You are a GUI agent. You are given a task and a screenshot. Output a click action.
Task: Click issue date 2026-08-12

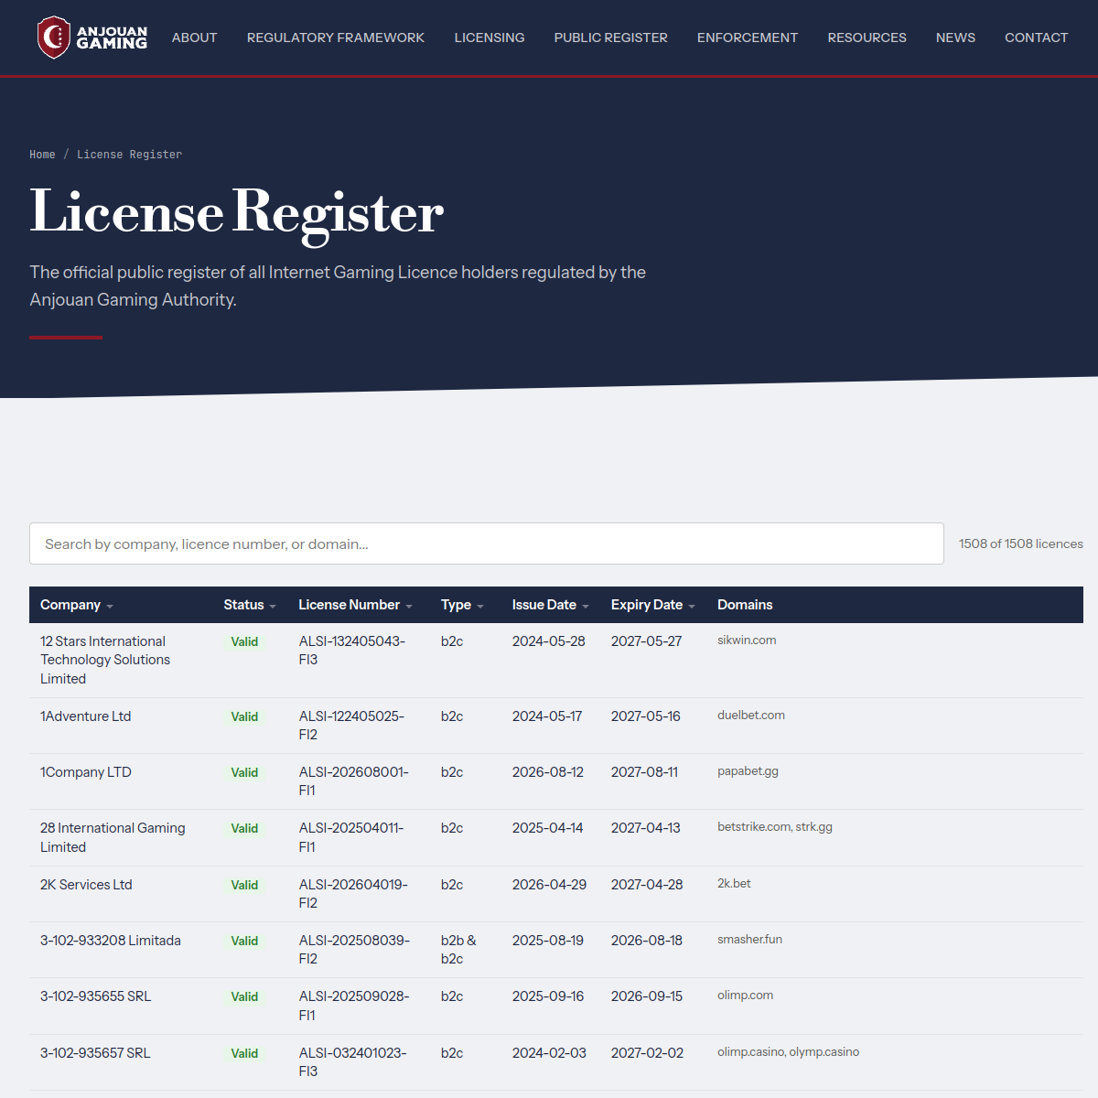(548, 772)
